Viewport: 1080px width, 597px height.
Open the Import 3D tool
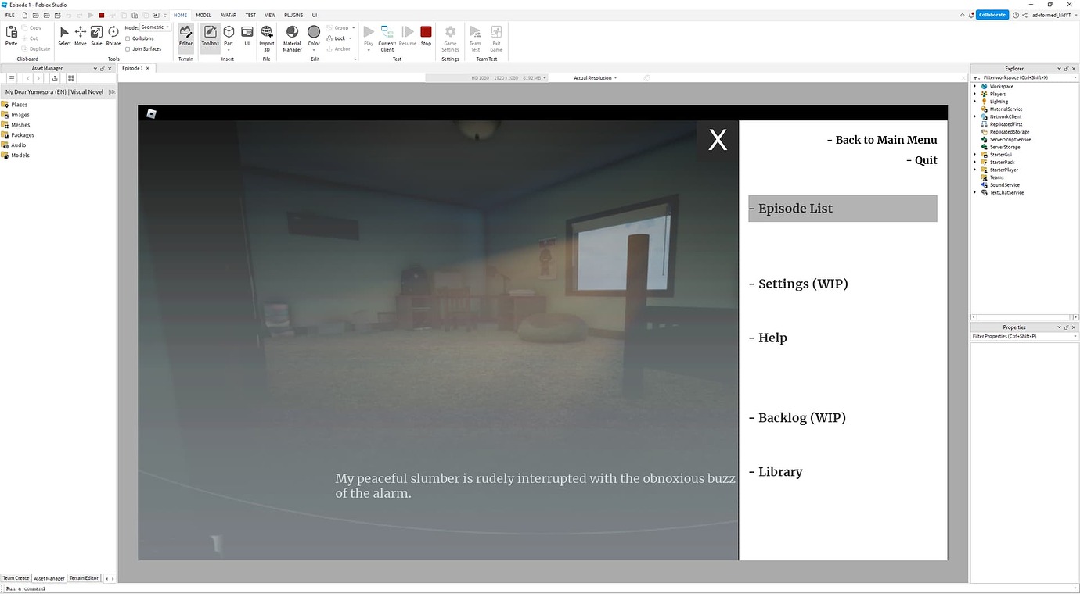(267, 38)
